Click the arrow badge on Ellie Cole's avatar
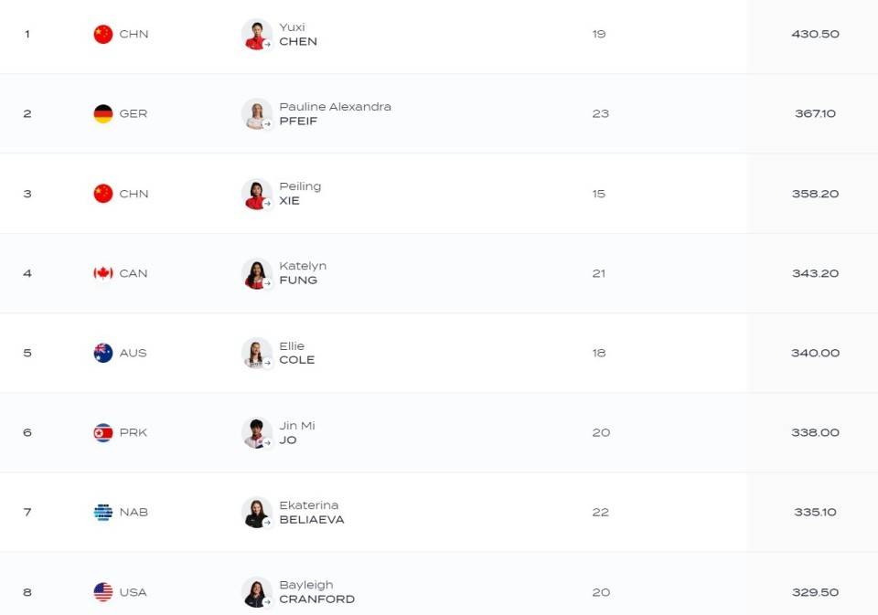The width and height of the screenshot is (878, 615). click(268, 363)
